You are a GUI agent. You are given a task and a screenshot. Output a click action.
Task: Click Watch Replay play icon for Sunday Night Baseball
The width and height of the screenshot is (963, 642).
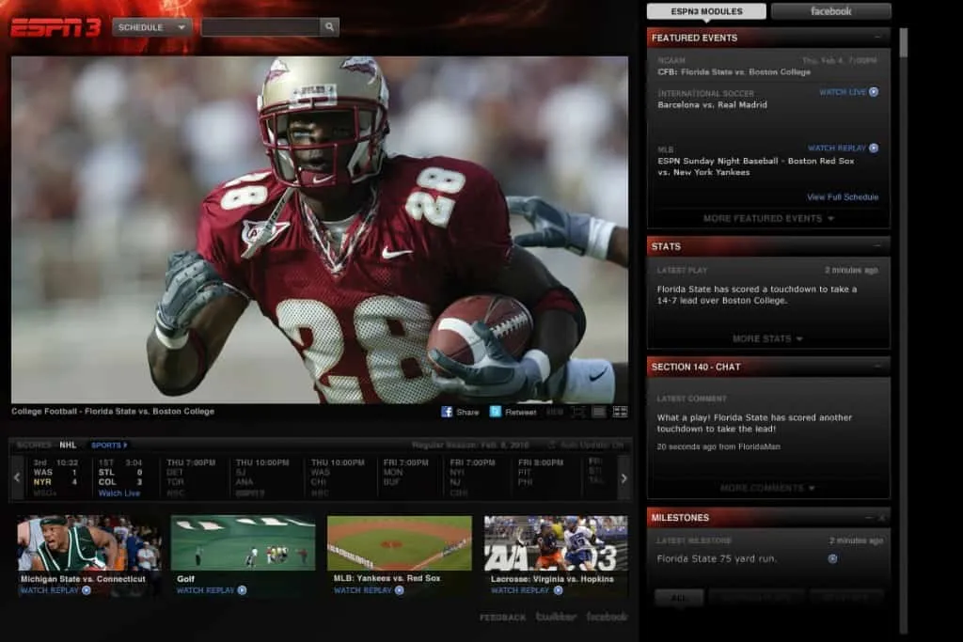click(874, 148)
